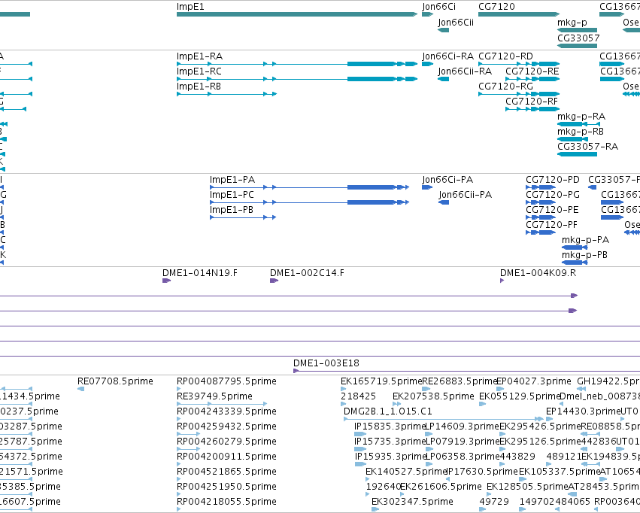
Task: Select BAC end DME1-004K09.R
Action: (502, 281)
